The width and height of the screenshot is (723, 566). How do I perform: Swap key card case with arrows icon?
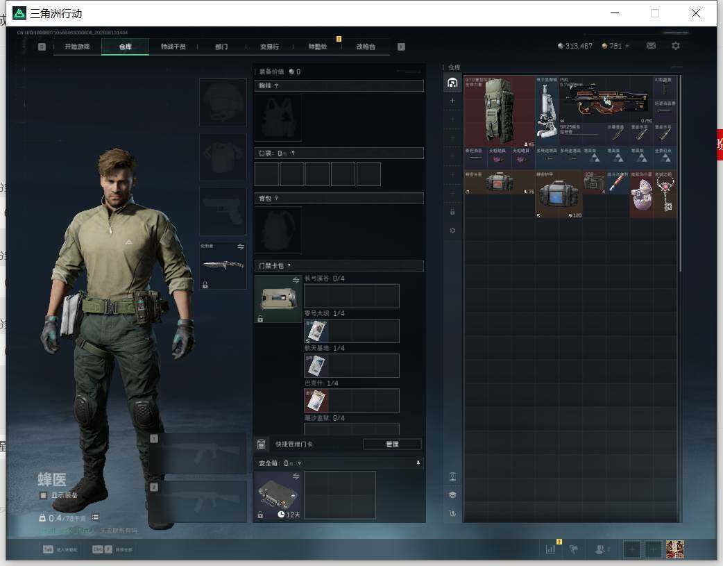coord(296,281)
